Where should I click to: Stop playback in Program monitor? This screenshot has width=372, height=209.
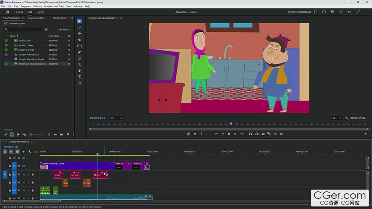pyautogui.click(x=229, y=134)
